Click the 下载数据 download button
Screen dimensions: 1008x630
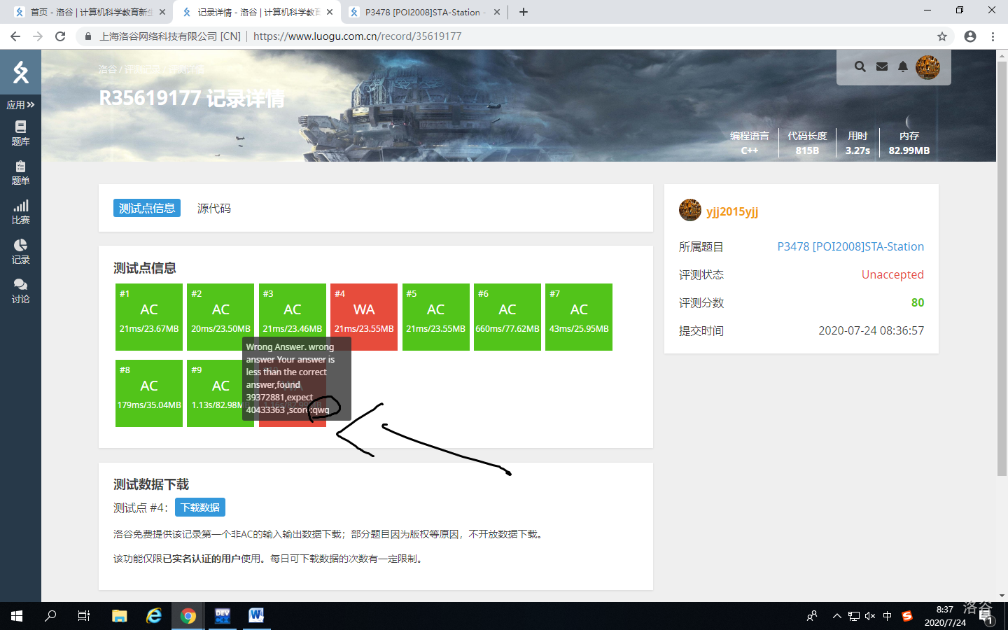pyautogui.click(x=200, y=507)
